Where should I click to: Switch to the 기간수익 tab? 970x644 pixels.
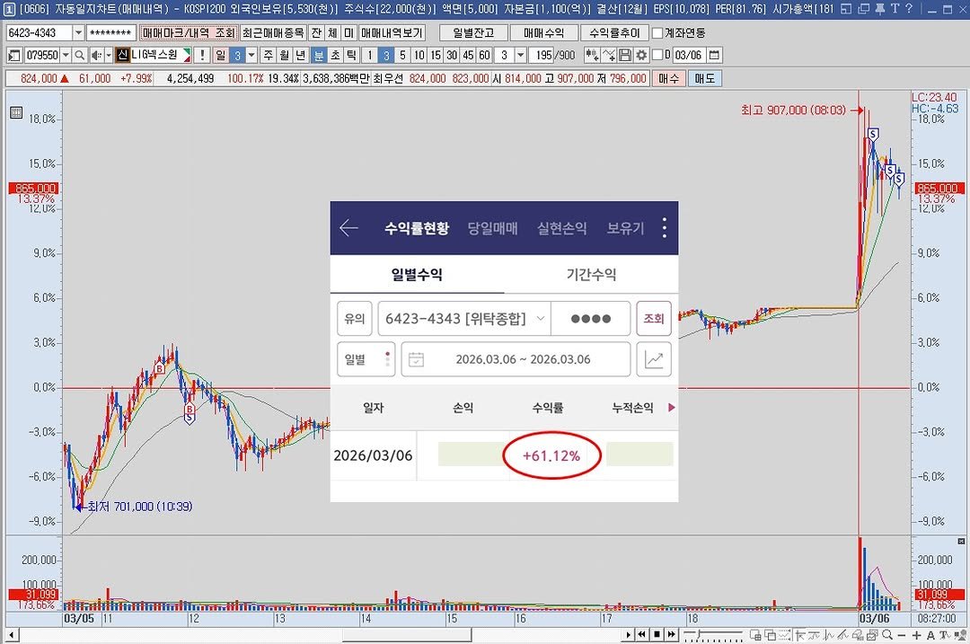click(591, 275)
